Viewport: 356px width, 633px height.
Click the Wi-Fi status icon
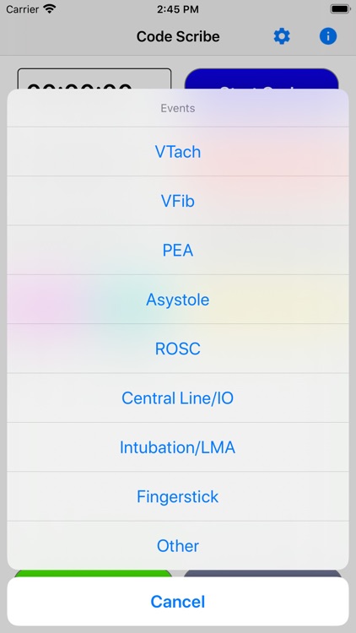[x=50, y=9]
